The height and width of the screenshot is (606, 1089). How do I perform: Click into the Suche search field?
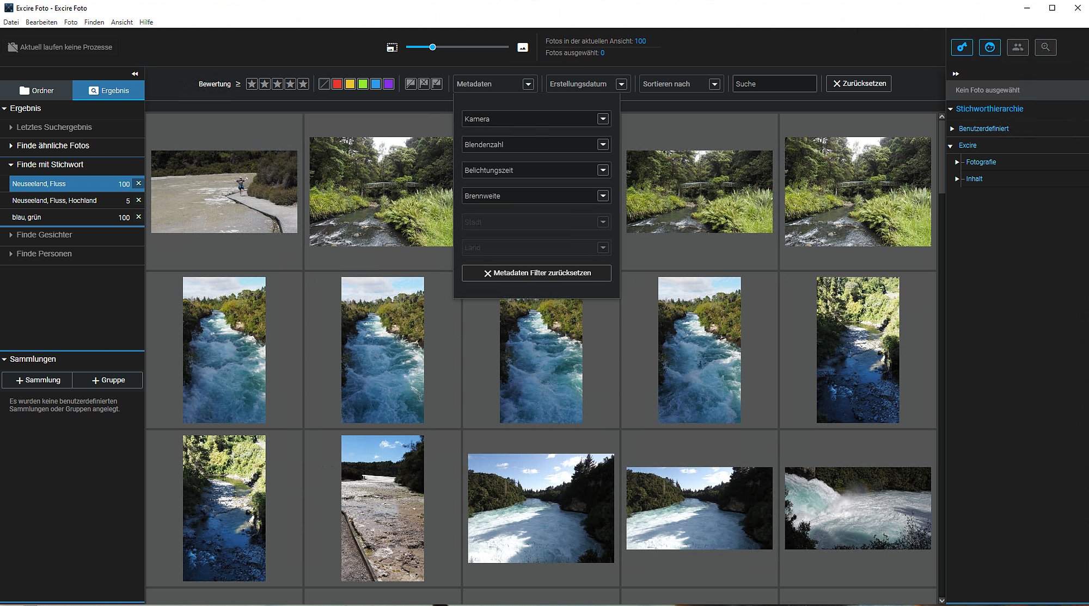(774, 84)
